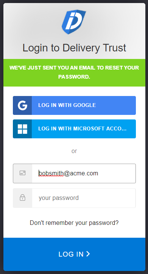
Task: Focus the bobsmith@acme.com email field
Action: [74, 173]
